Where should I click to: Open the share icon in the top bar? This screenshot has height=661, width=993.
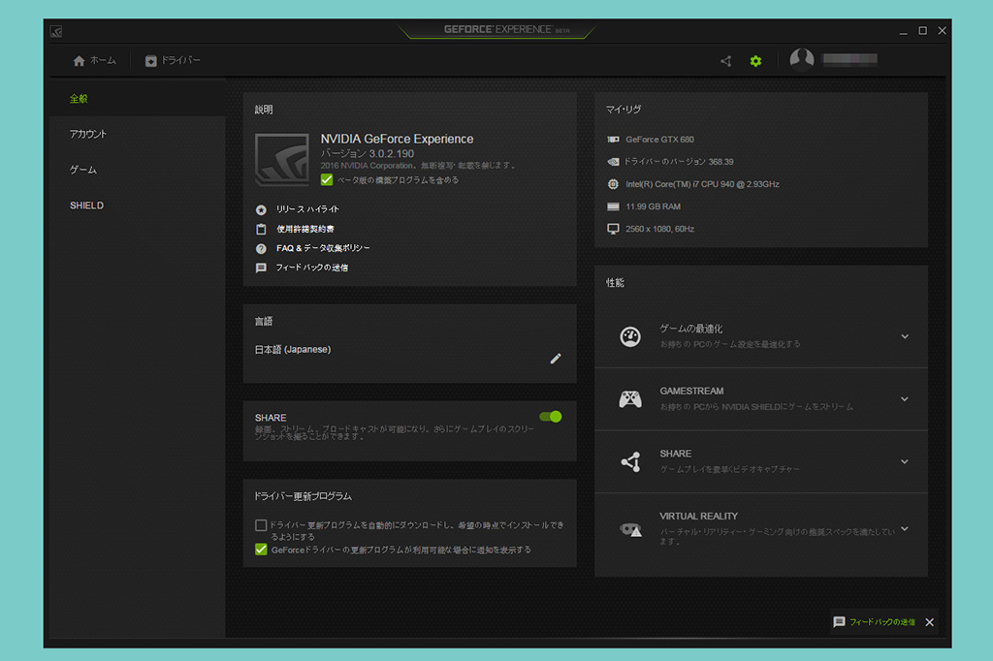[x=724, y=60]
